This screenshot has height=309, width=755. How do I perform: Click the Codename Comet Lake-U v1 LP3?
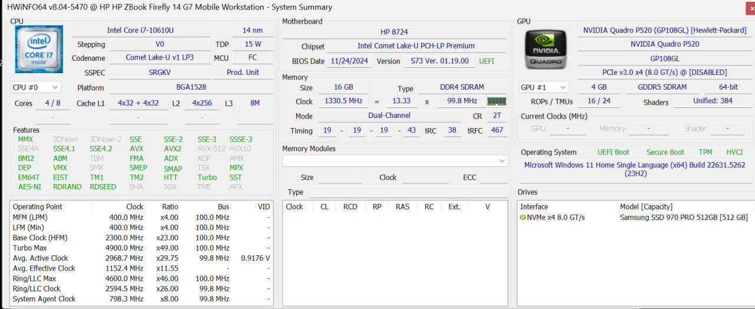[160, 58]
